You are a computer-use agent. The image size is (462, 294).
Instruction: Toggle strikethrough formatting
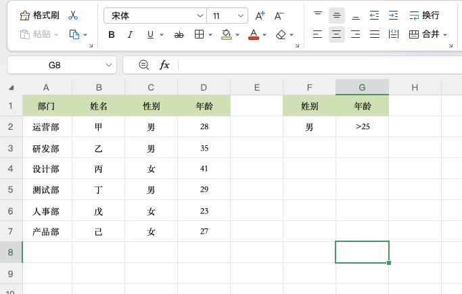point(179,35)
